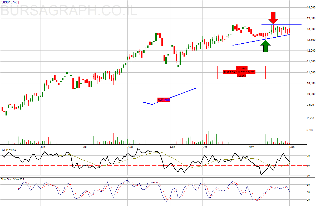Click the 'avjakub' author tag
Viewport: 316px width, 207px height.
(164, 100)
